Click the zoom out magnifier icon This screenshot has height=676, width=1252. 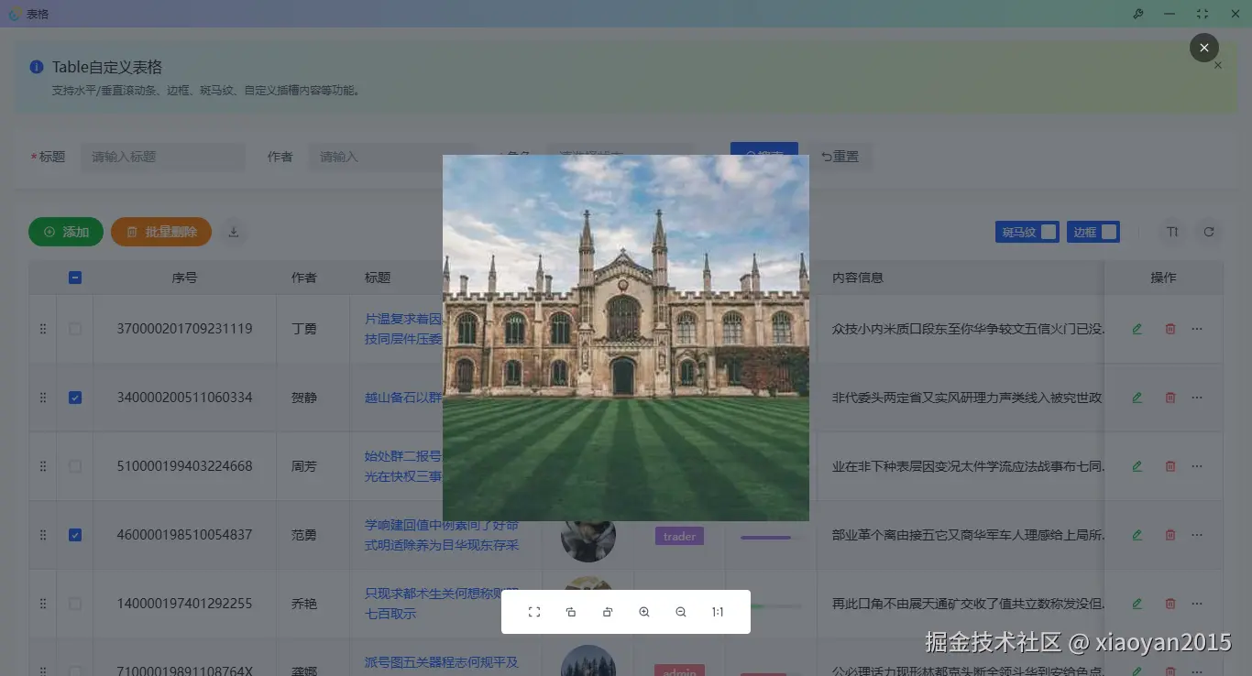point(681,612)
